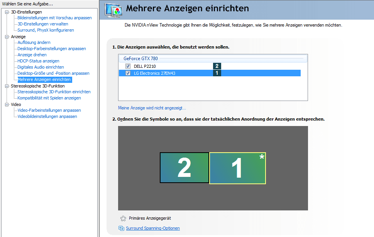The image size is (374, 237).
Task: Collapse the Video tree node
Action: [x=7, y=104]
